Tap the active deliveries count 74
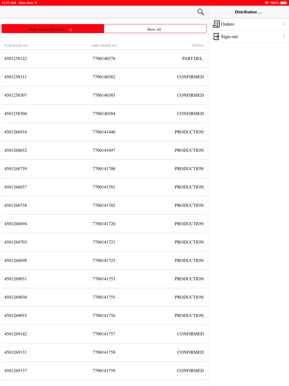This screenshot has width=289, height=386. [x=70, y=30]
